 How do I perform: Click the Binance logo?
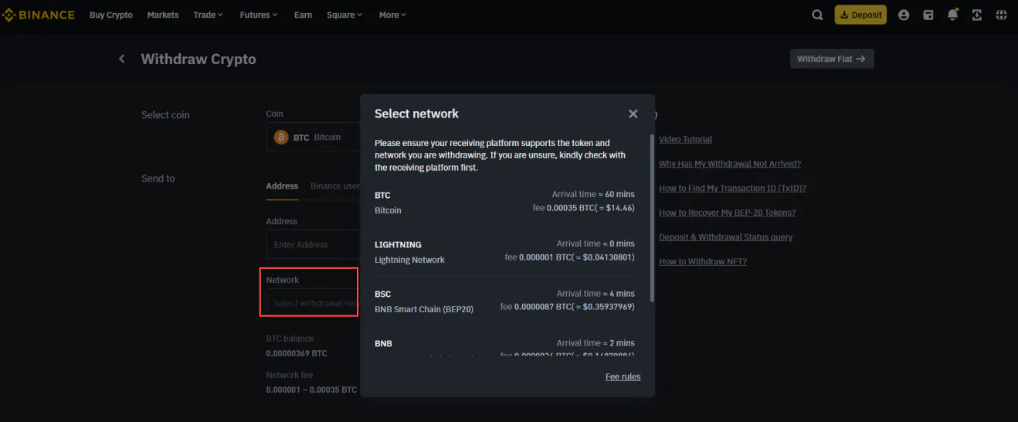pos(39,15)
